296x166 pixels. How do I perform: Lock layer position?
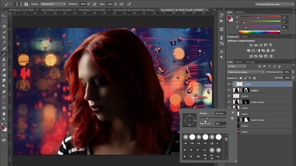[250, 78]
